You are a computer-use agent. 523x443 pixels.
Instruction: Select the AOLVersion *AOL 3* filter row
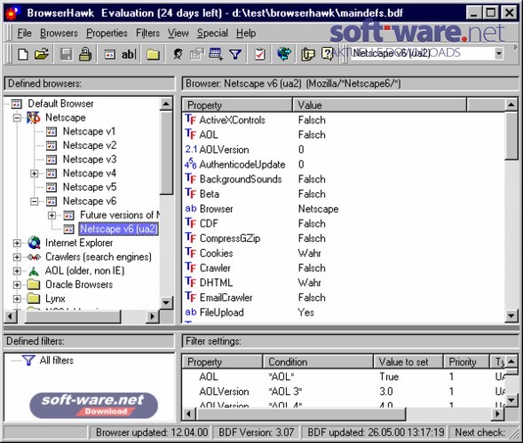coord(344,392)
